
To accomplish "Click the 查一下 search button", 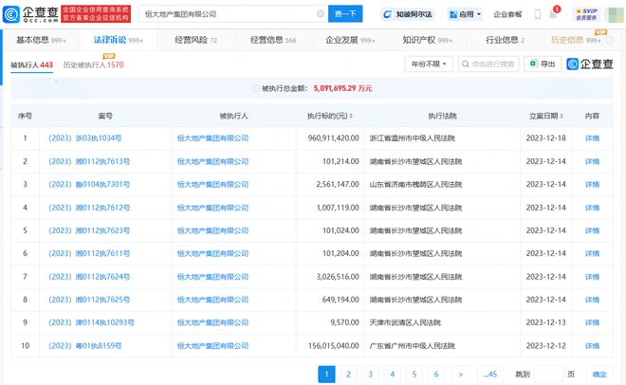I will coord(345,14).
